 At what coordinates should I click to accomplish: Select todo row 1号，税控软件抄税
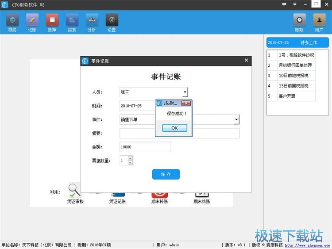pyautogui.click(x=291, y=55)
